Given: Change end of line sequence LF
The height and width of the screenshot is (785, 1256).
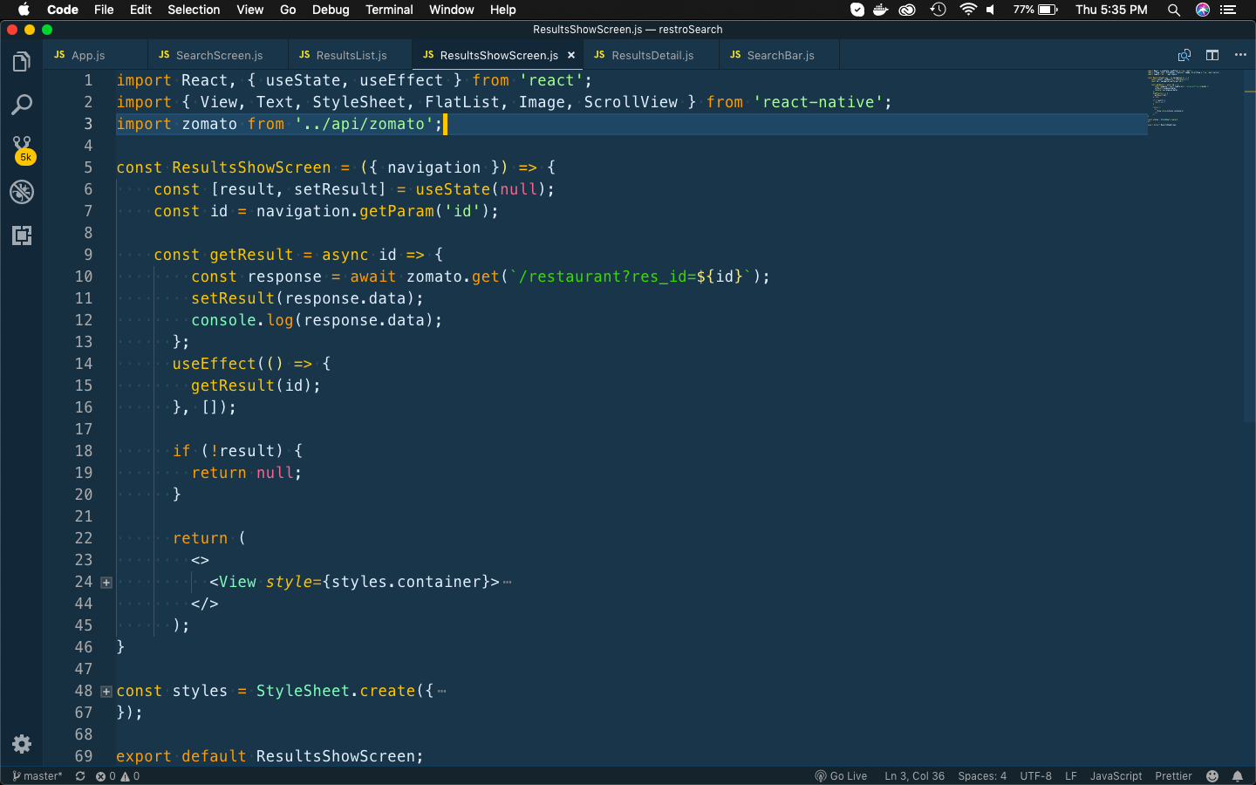Looking at the screenshot, I should click(x=1071, y=776).
